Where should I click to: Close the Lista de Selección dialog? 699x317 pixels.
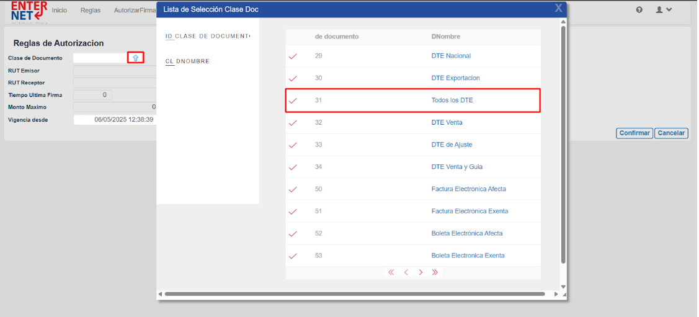(558, 8)
